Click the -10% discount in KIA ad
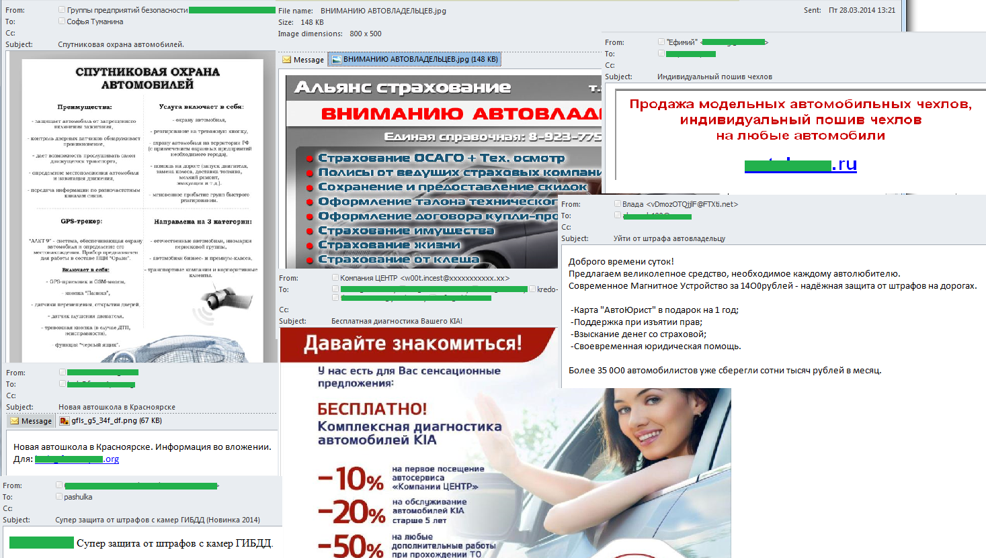The image size is (986, 558). 350,478
